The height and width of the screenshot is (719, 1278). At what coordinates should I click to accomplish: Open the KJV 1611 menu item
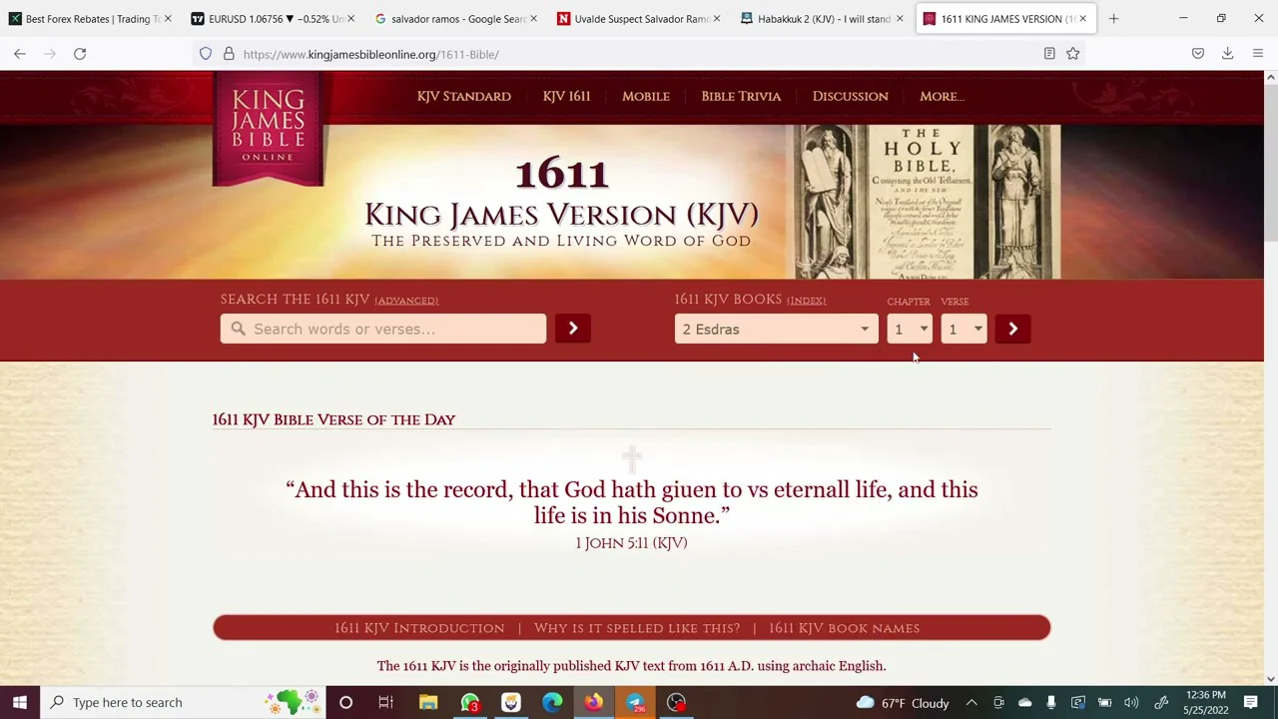point(566,96)
